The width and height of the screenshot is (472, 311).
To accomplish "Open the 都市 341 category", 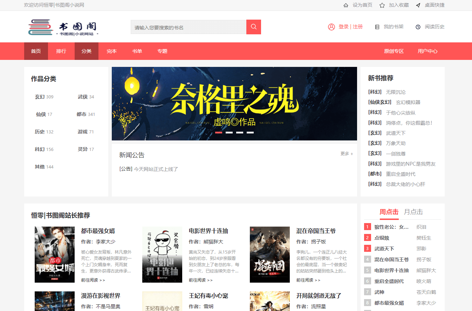I will tap(86, 115).
